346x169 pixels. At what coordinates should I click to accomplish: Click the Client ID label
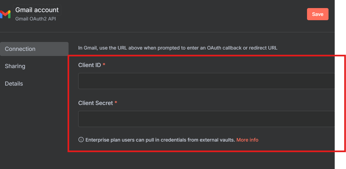[x=90, y=65]
